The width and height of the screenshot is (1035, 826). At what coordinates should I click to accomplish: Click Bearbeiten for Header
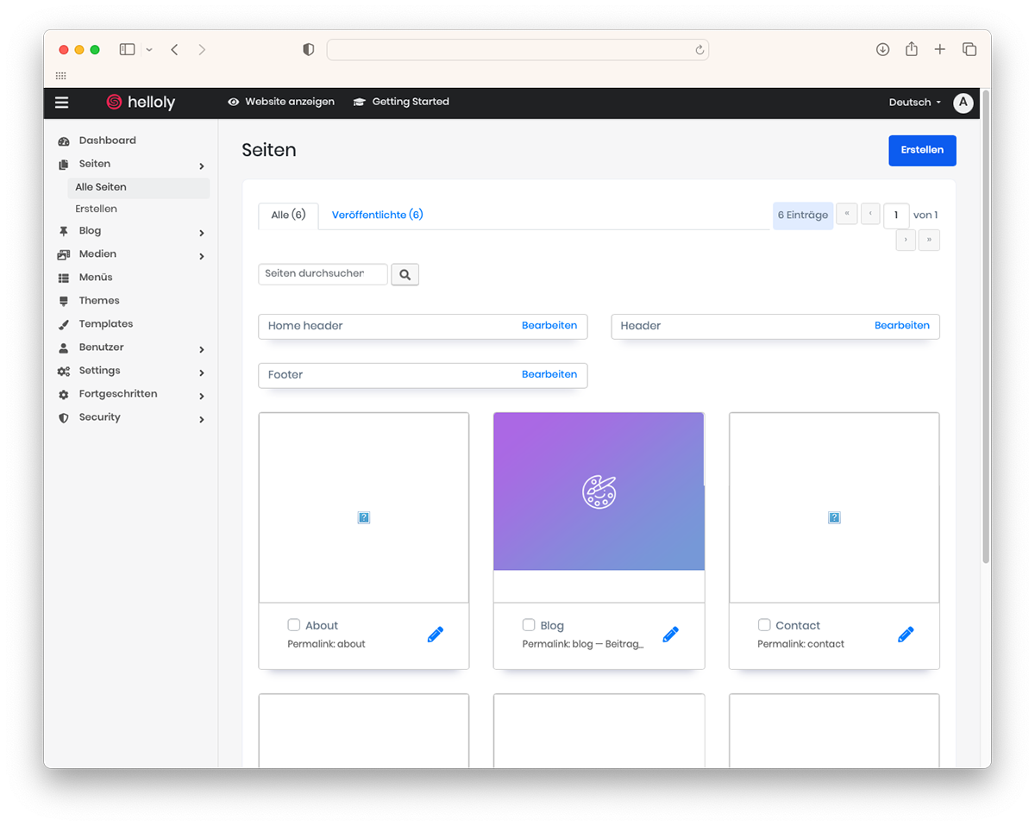pyautogui.click(x=902, y=326)
